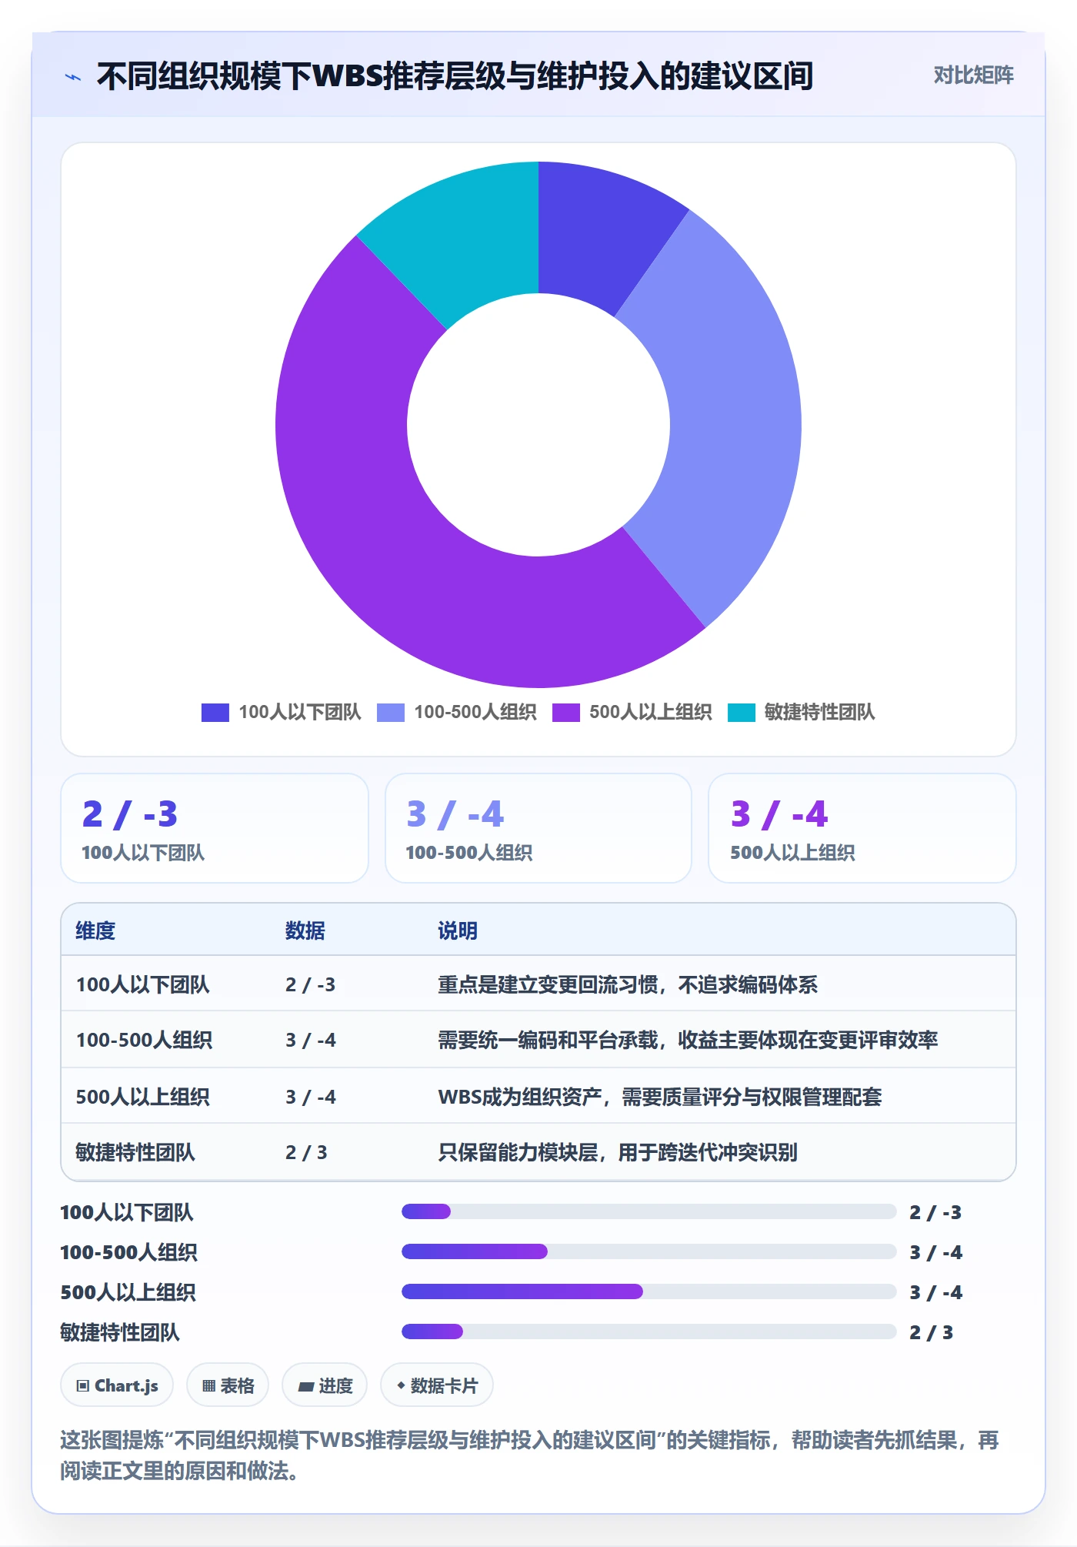Click the footer caption starting with 这张图提炼
This screenshot has width=1077, height=1547.
point(529,1455)
